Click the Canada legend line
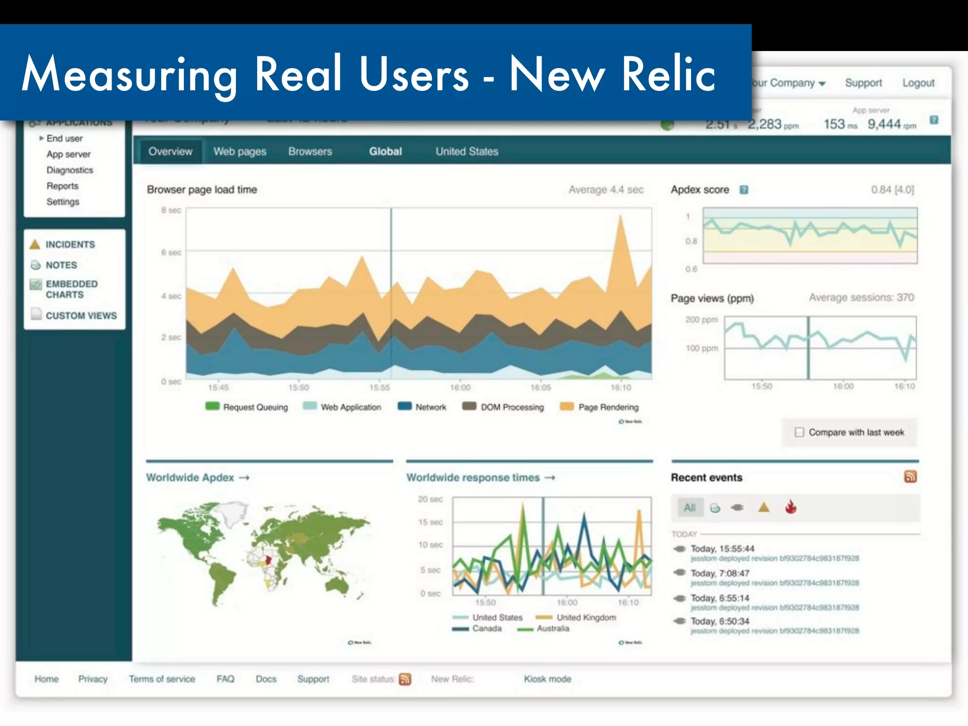968x726 pixels. point(460,629)
